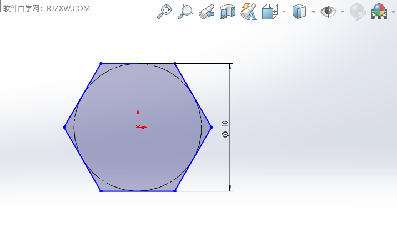Select the hexagon's bottom-right vertex point
This screenshot has height=228, width=397.
(175, 191)
